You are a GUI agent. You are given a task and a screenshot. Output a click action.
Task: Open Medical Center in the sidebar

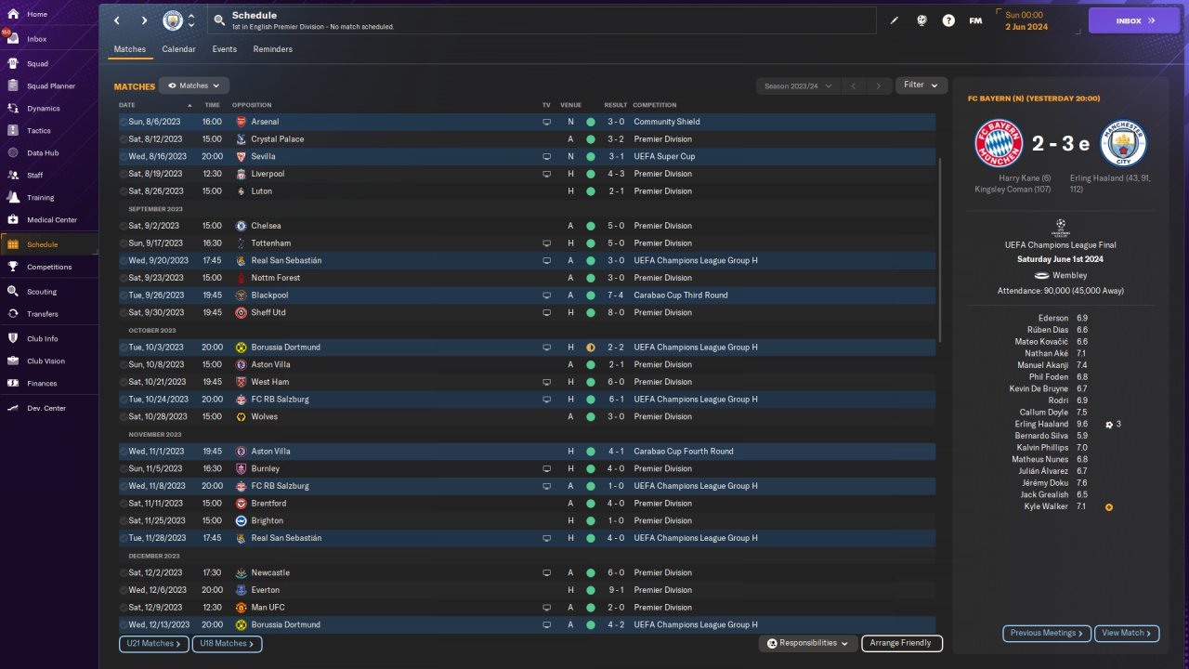pos(48,220)
